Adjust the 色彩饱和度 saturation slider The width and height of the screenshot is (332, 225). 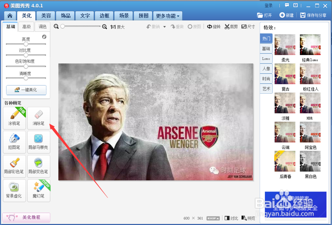pyautogui.click(x=26, y=66)
